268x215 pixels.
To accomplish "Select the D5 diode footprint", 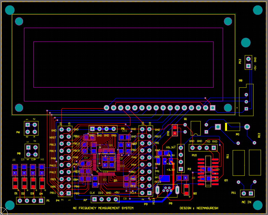I will pyautogui.click(x=186, y=190).
